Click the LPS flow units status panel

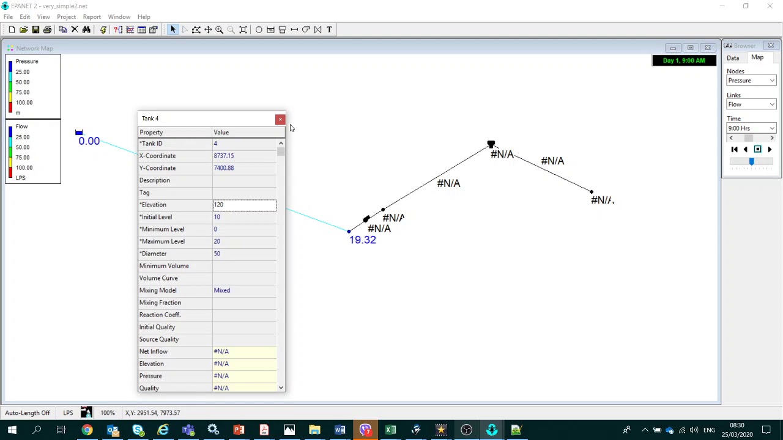tap(68, 413)
